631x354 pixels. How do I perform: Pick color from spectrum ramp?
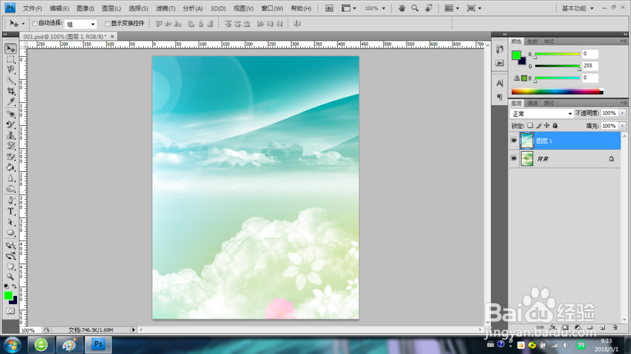pos(557,91)
